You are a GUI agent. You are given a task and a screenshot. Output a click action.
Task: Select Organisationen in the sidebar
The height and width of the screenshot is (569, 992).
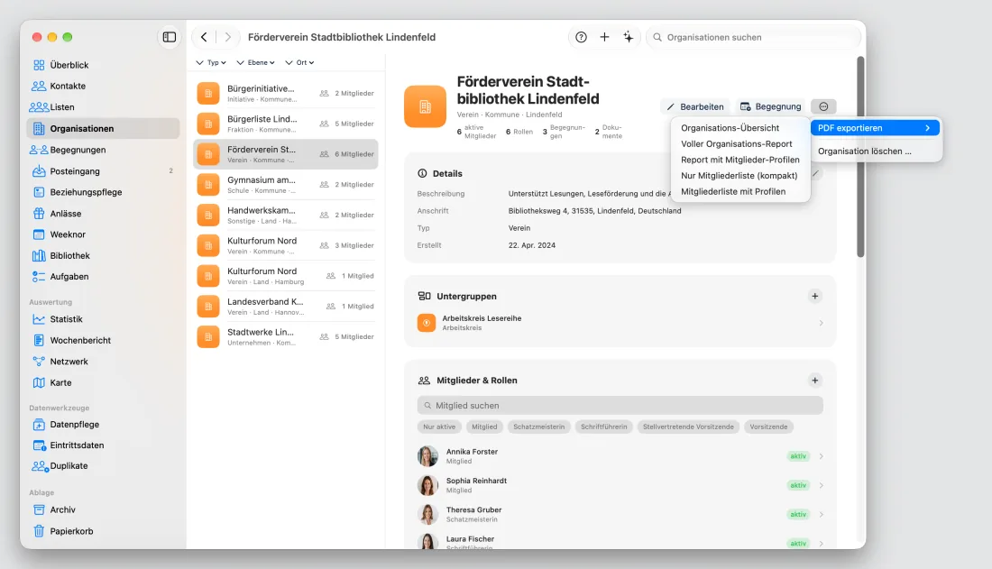coord(103,128)
